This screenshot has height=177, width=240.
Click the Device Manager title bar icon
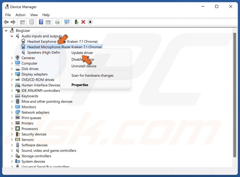point(7,7)
